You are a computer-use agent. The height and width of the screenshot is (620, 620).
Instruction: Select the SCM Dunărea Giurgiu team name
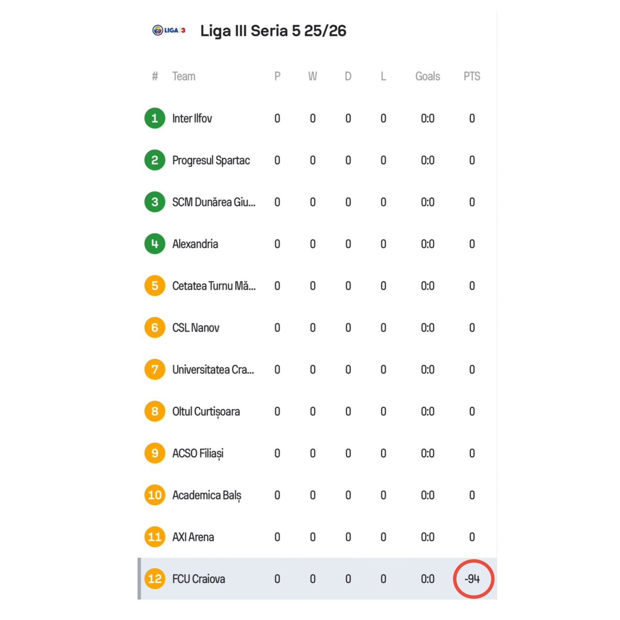point(213,202)
